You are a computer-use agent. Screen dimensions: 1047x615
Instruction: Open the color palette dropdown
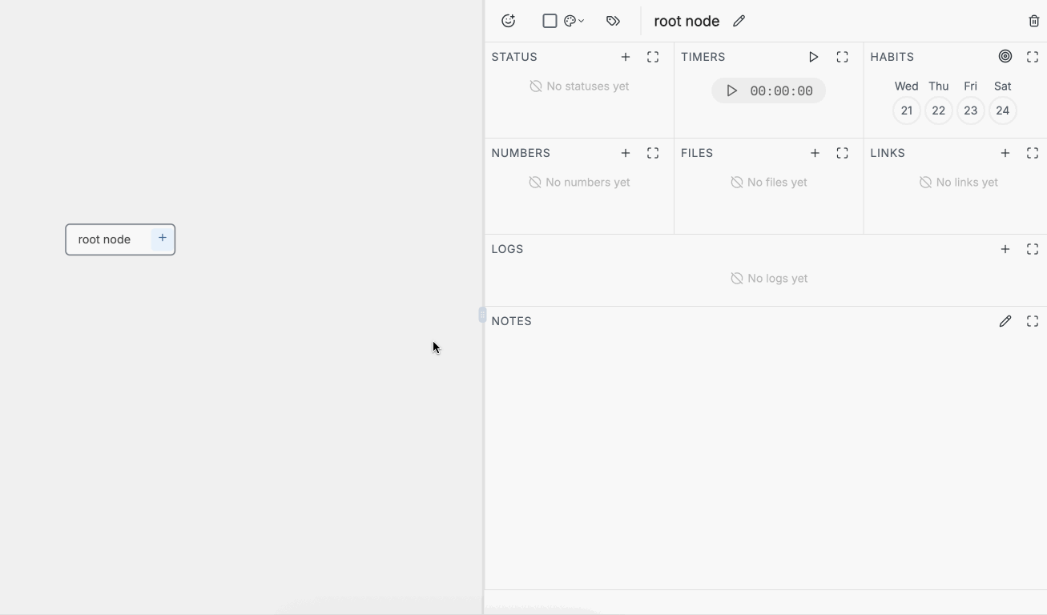click(x=574, y=21)
